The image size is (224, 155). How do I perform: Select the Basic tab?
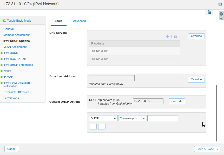58,21
